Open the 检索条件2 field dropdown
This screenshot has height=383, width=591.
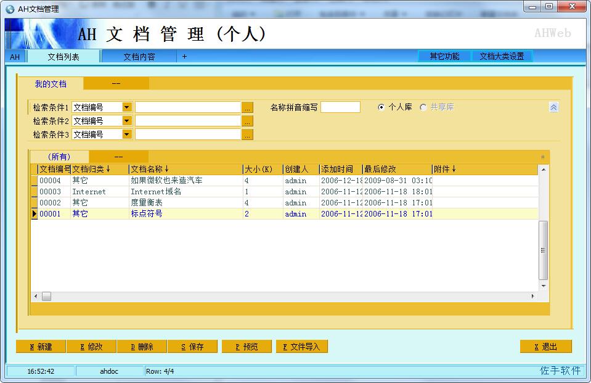click(126, 120)
